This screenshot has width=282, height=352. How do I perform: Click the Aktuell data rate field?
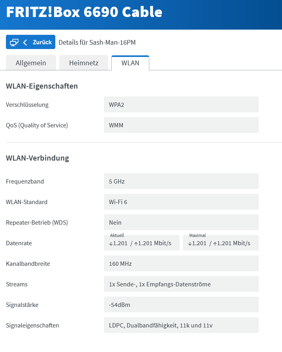click(141, 243)
